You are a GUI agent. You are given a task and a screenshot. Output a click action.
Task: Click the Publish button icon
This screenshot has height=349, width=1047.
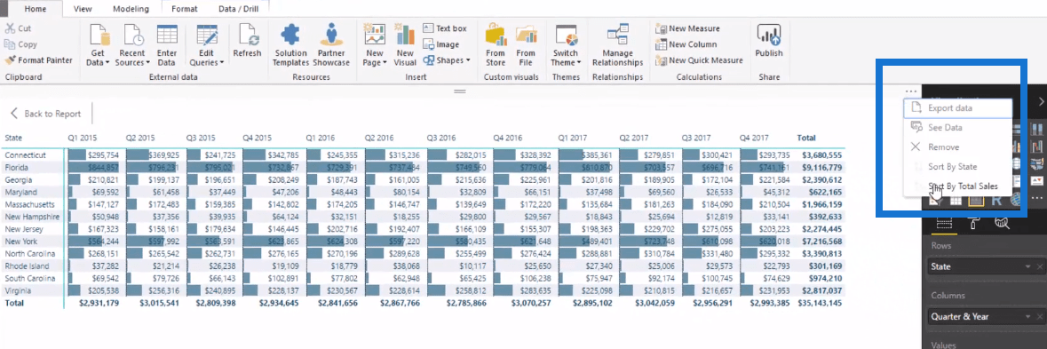pos(768,35)
